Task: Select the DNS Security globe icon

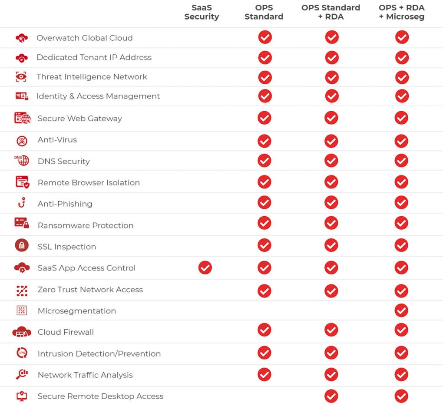Action: pos(22,161)
